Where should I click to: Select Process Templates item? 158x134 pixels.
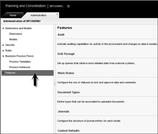(x=20, y=62)
